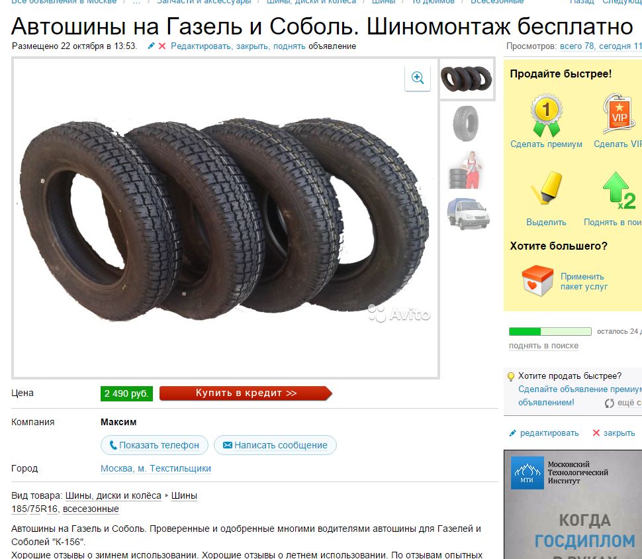Click the green days-remaining progress bar
Viewport: 642px width, 559px height.
(550, 331)
